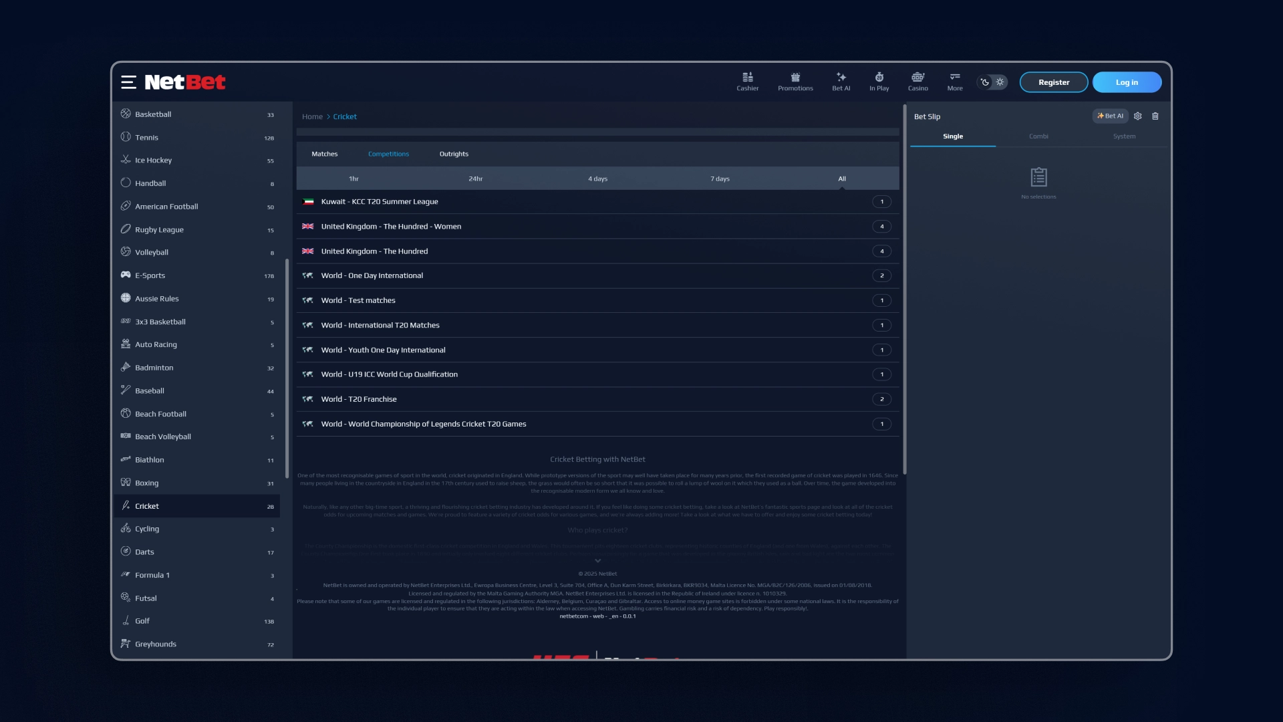1283x722 pixels.
Task: Select the 3x3 Basketball sport icon
Action: (x=126, y=321)
